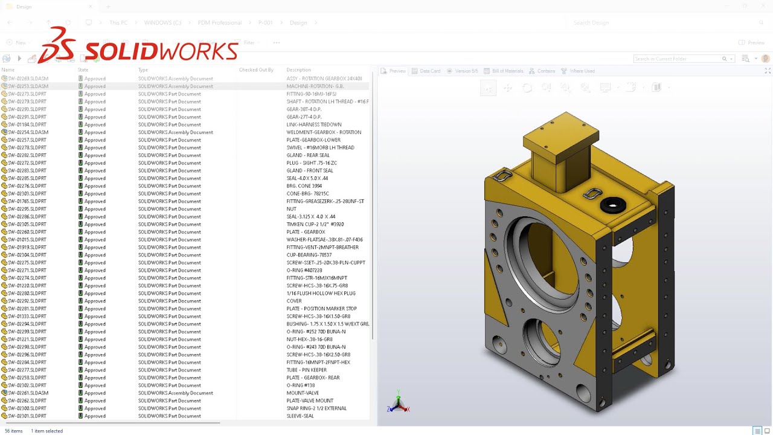Image resolution: width=773 pixels, height=435 pixels.
Task: Switch to the Data Card tab
Action: [426, 71]
